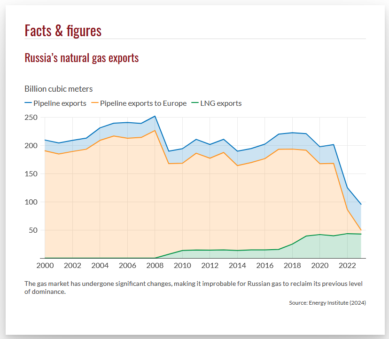Image resolution: width=389 pixels, height=339 pixels.
Task: Click the 250 y-axis label
Action: 31,117
